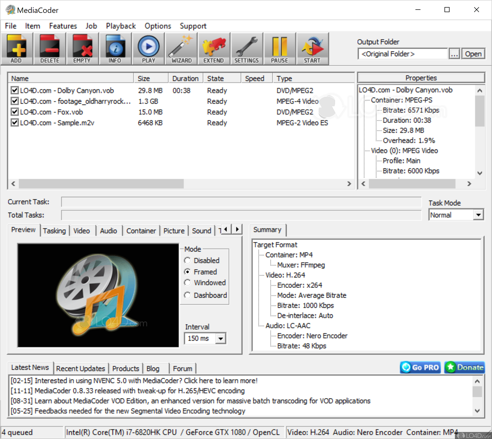Switch to the Audio tab
This screenshot has height=439, width=492.
pyautogui.click(x=108, y=230)
